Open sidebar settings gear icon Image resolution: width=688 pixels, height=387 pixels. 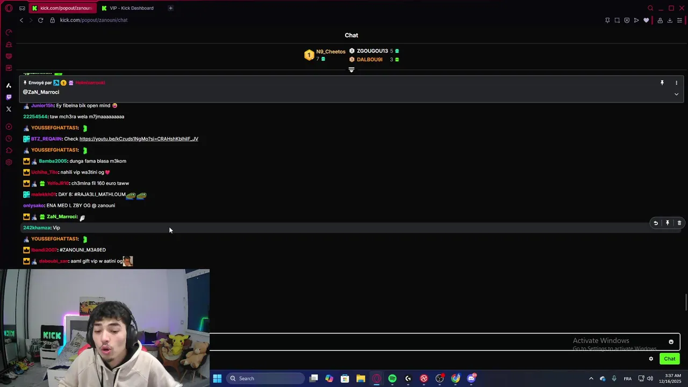(9, 162)
